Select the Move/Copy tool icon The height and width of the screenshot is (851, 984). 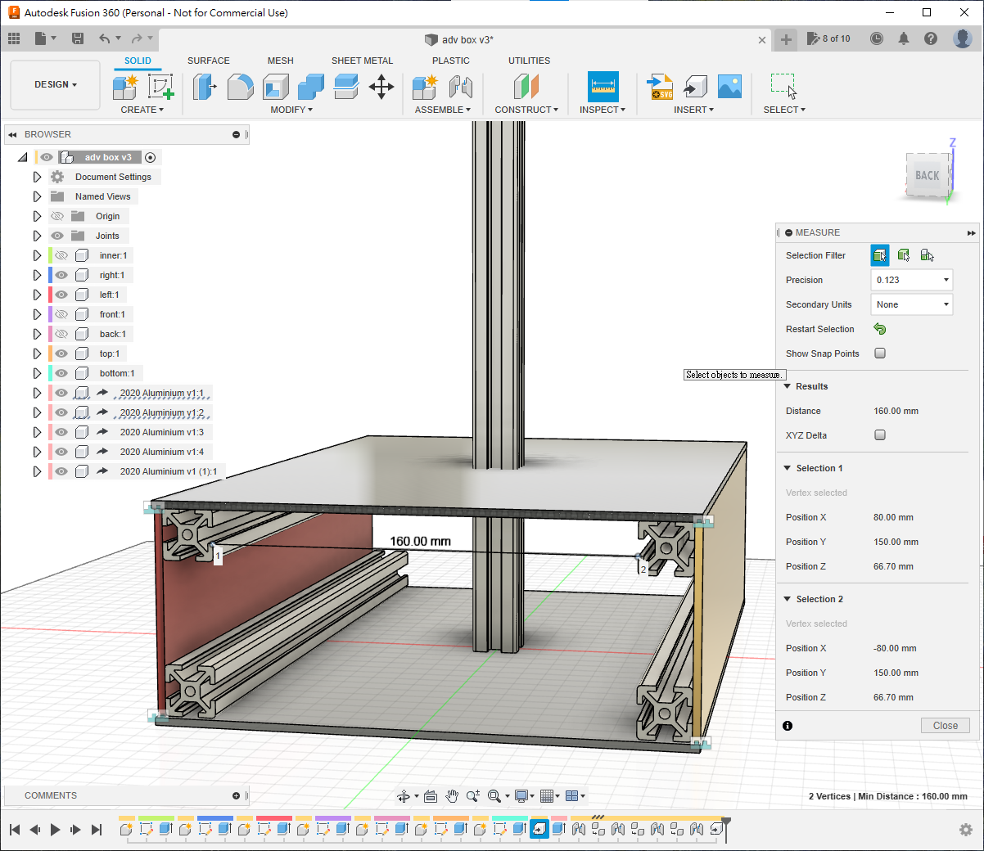[x=381, y=86]
